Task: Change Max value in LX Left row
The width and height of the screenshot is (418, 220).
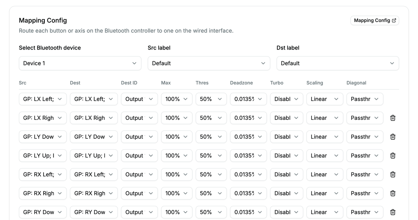Action: [177, 99]
